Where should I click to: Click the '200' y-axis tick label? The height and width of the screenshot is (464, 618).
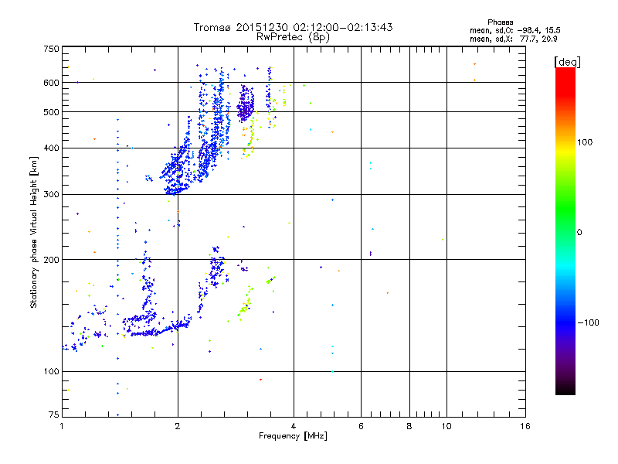tap(51, 260)
